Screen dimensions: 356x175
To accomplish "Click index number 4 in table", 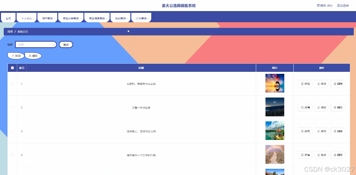I will [22, 155].
